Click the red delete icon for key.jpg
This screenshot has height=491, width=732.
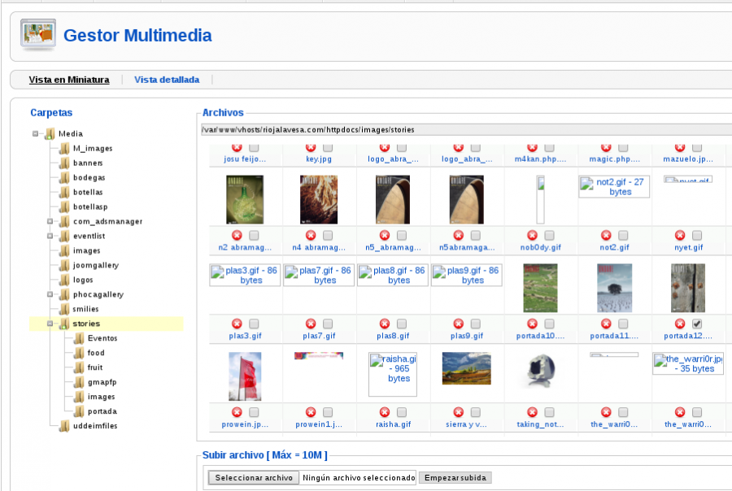(311, 147)
